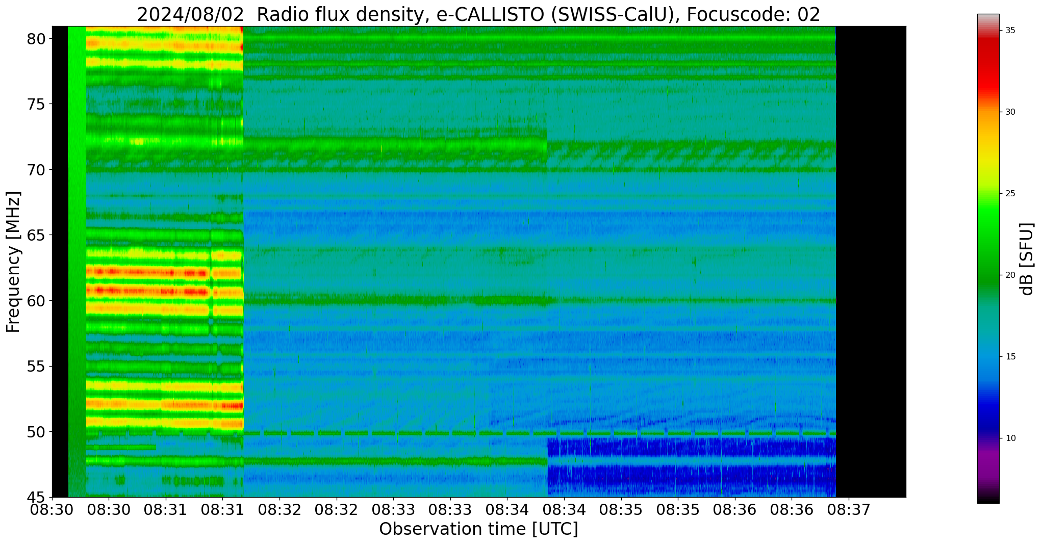
Task: Click the 35 tick on the colorbar
Action: pos(1010,31)
